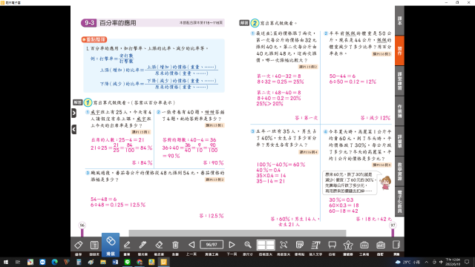475x267 pixels.
Task: Toggle the four-grid zoom layout
Action: pyautogui.click(x=266, y=245)
